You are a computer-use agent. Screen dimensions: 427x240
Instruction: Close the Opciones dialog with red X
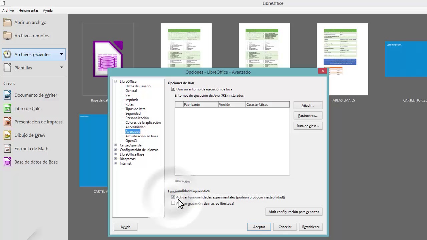point(323,71)
